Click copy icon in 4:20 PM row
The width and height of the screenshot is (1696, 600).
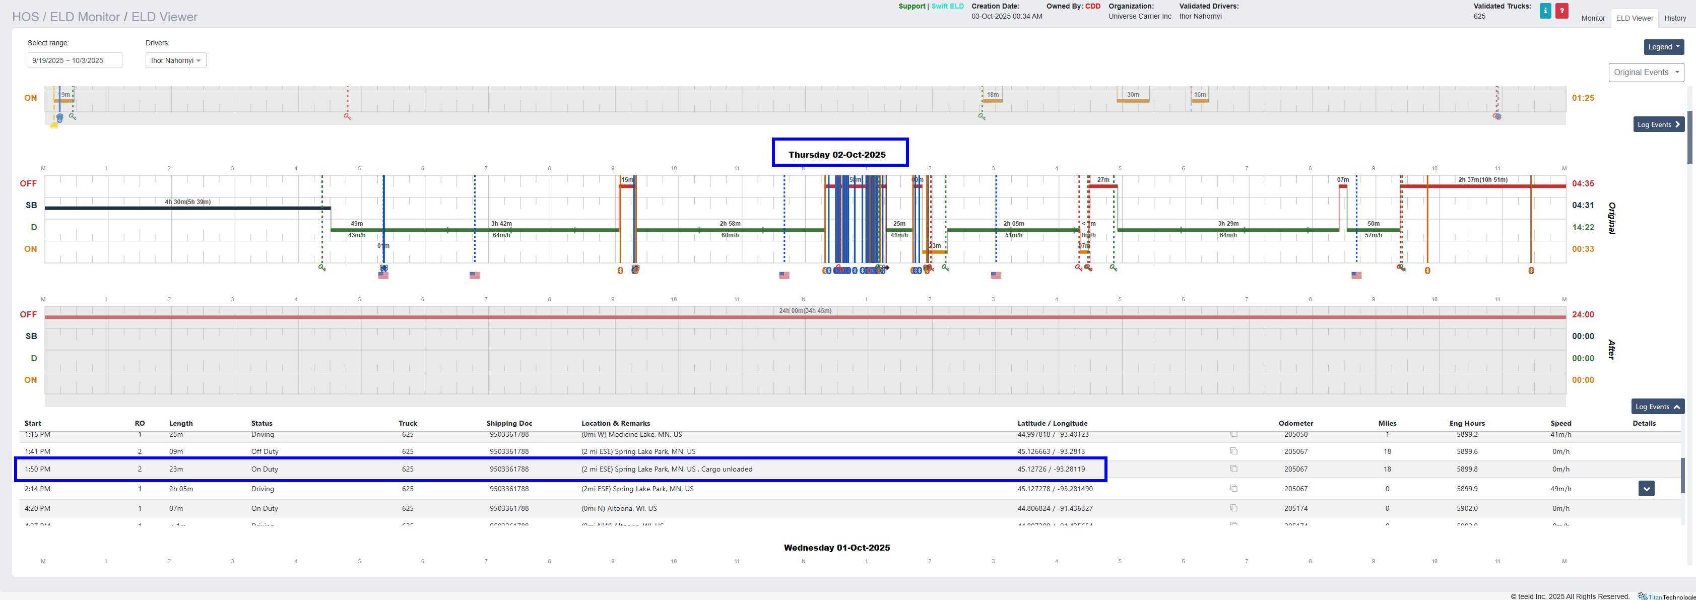(x=1233, y=508)
